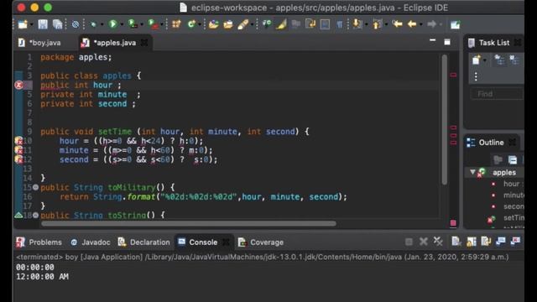Run the program with green Run button
Image resolution: width=537 pixels, height=302 pixels.
112,24
